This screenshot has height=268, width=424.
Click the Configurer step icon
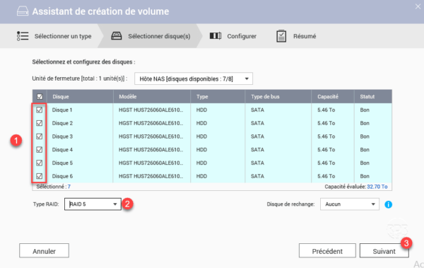216,36
